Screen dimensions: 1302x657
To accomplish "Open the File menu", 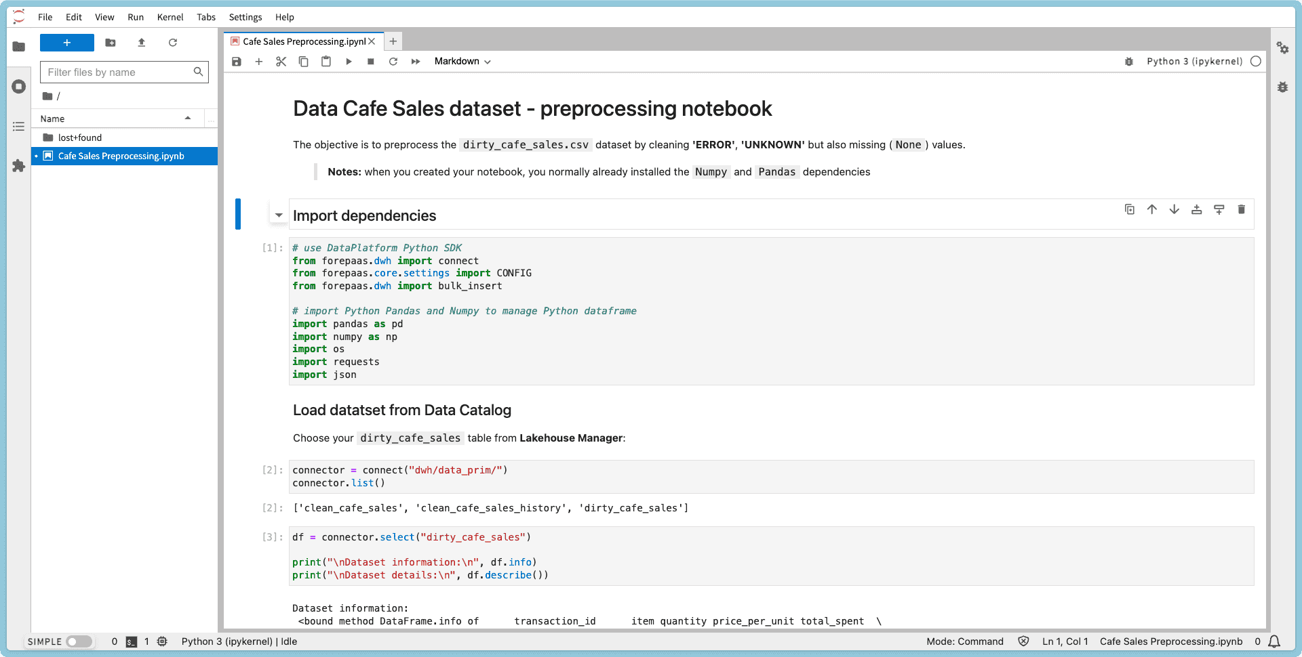I will (45, 17).
